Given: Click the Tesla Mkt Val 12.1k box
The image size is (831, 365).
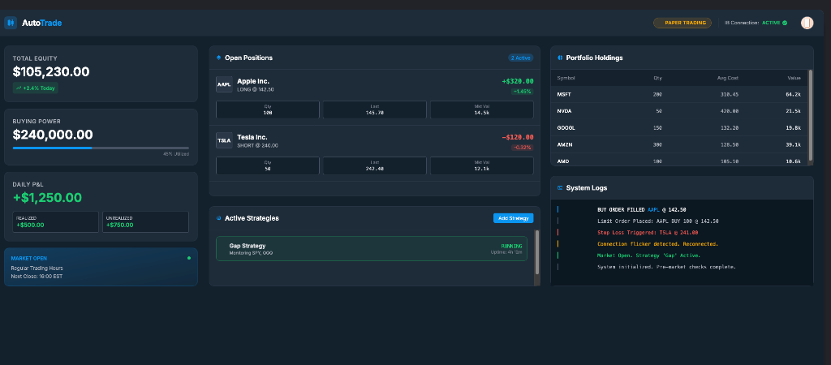Looking at the screenshot, I should (x=482, y=165).
